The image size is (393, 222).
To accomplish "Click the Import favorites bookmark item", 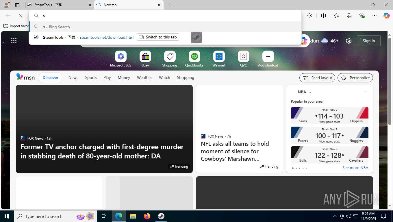I will tap(16, 26).
